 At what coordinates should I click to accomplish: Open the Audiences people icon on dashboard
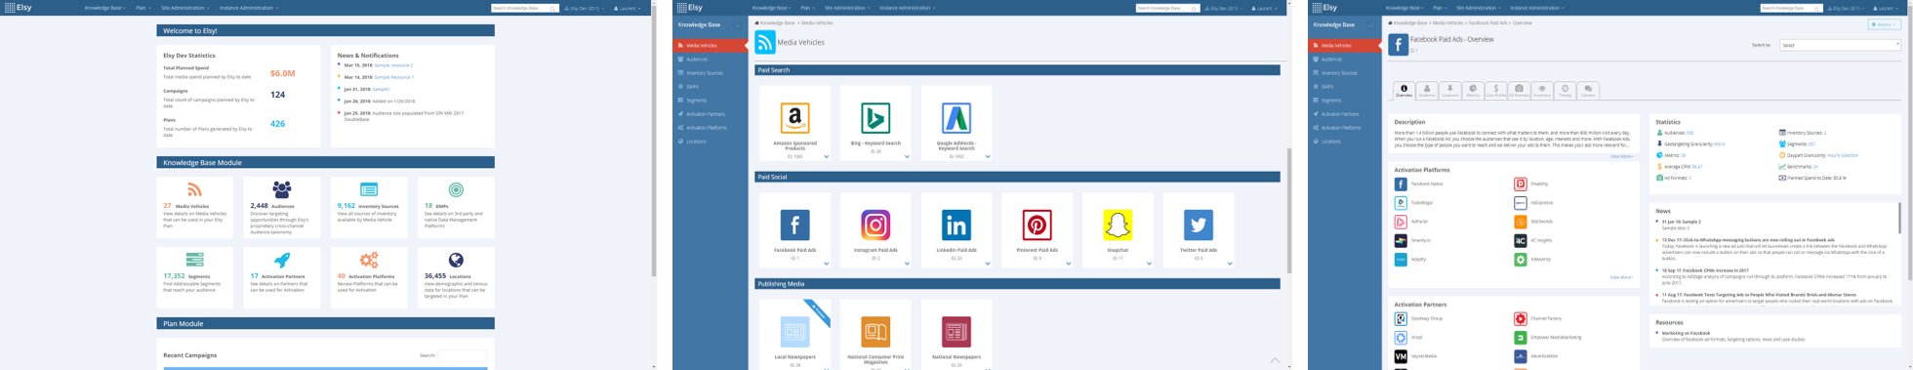pyautogui.click(x=282, y=189)
